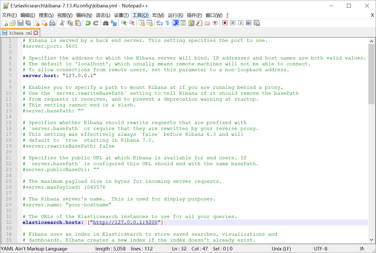Open the Folder as Workspace icon
The height and width of the screenshot is (253, 376).
(207, 23)
